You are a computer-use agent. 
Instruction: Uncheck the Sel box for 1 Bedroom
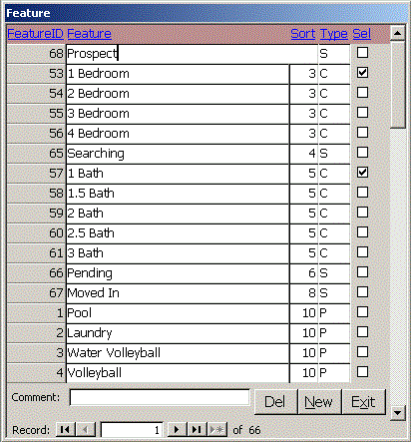(362, 73)
